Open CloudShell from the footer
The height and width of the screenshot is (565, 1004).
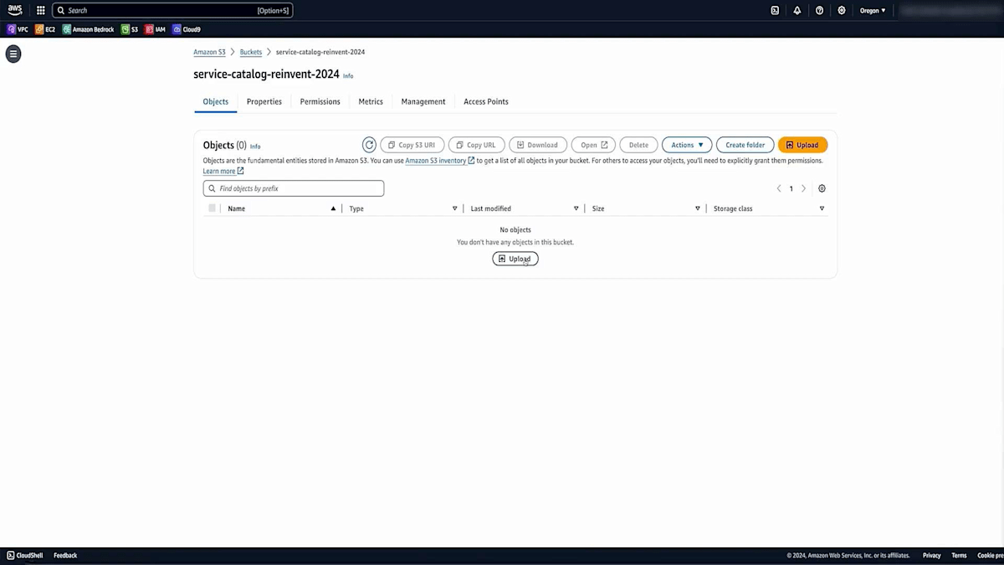pos(24,555)
